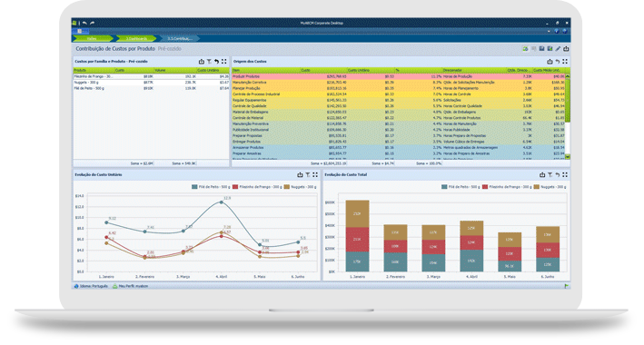Export the Custos por Família e Produto panel
Screen dimensions: 644x345
pos(202,62)
